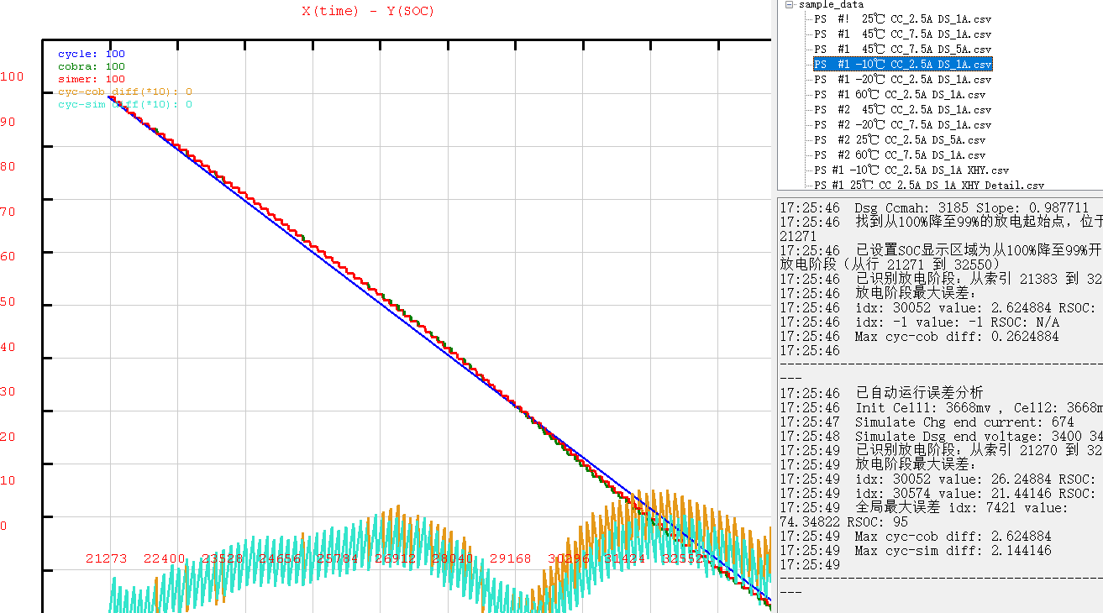Click the red 'simer: 100' legend entry

pyautogui.click(x=92, y=79)
